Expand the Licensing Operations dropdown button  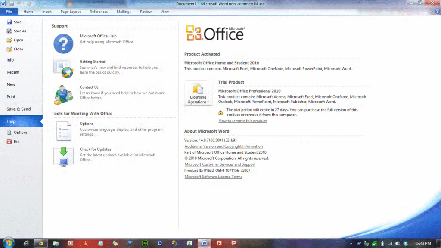tap(198, 94)
